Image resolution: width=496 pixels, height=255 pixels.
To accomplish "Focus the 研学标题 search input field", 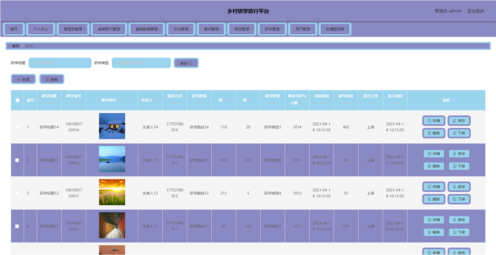I will coord(60,63).
